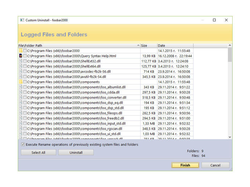This screenshot has width=250, height=187.
Task: Click file icon for foo_fileops.dll
Action: click(x=21, y=113)
